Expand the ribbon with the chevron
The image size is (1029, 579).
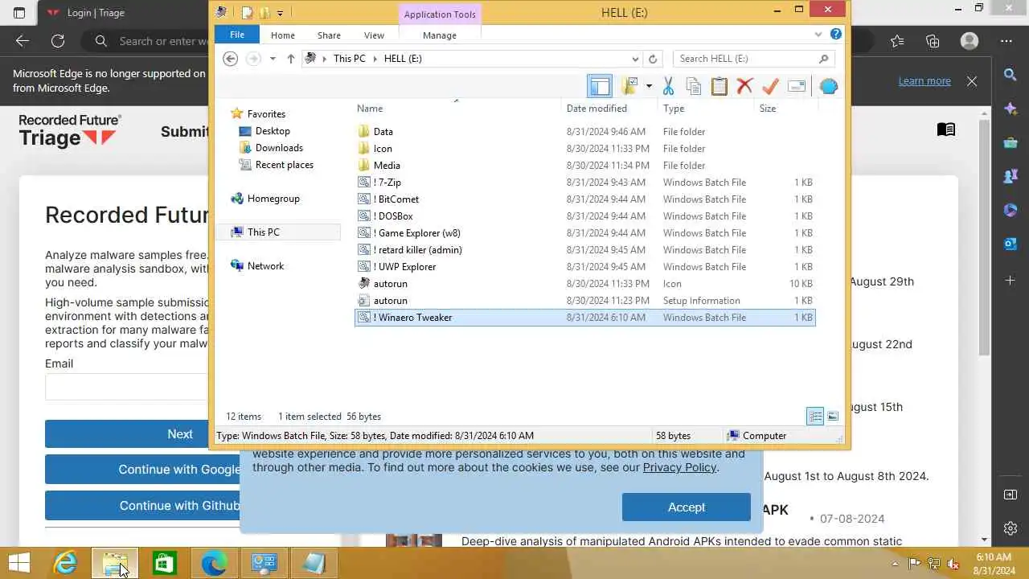[x=818, y=35]
